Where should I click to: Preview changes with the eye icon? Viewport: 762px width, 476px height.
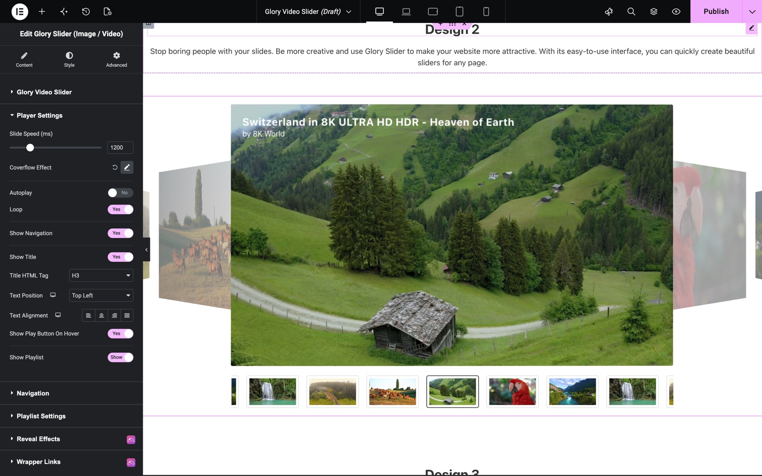[676, 11]
